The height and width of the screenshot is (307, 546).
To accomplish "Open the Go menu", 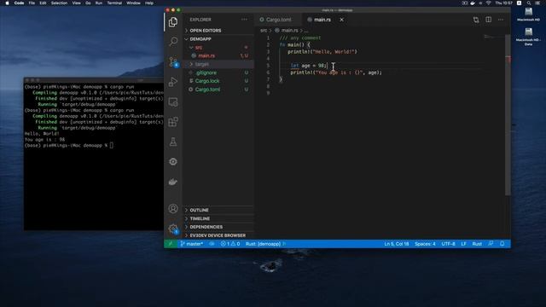I will (x=88, y=3).
